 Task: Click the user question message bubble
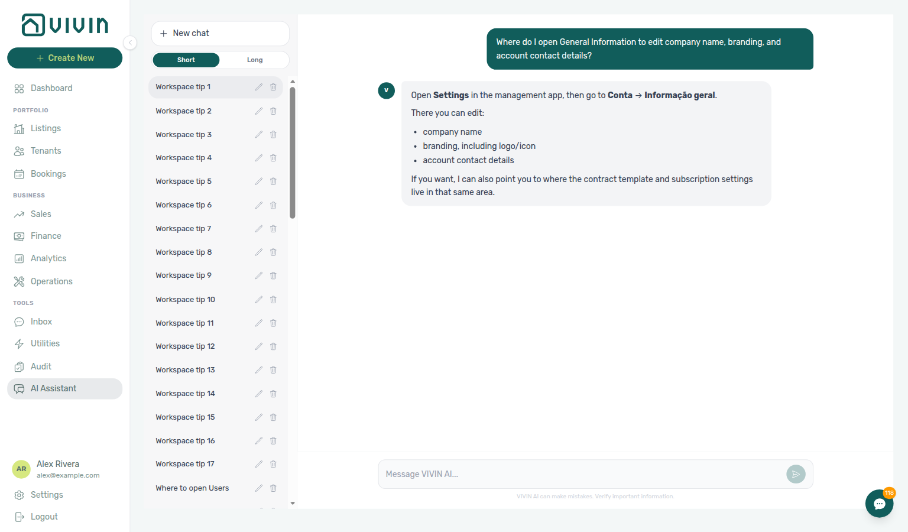650,49
